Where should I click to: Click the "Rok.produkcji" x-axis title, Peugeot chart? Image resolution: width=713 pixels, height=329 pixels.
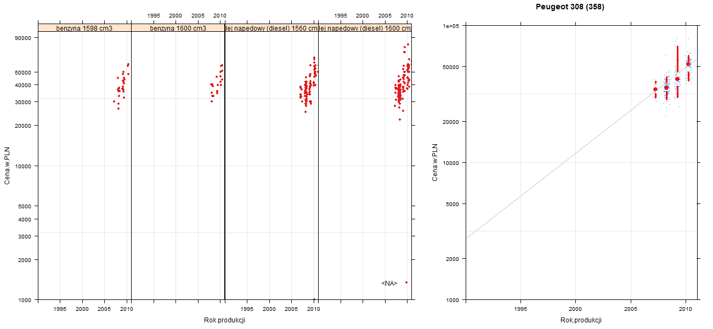click(581, 320)
